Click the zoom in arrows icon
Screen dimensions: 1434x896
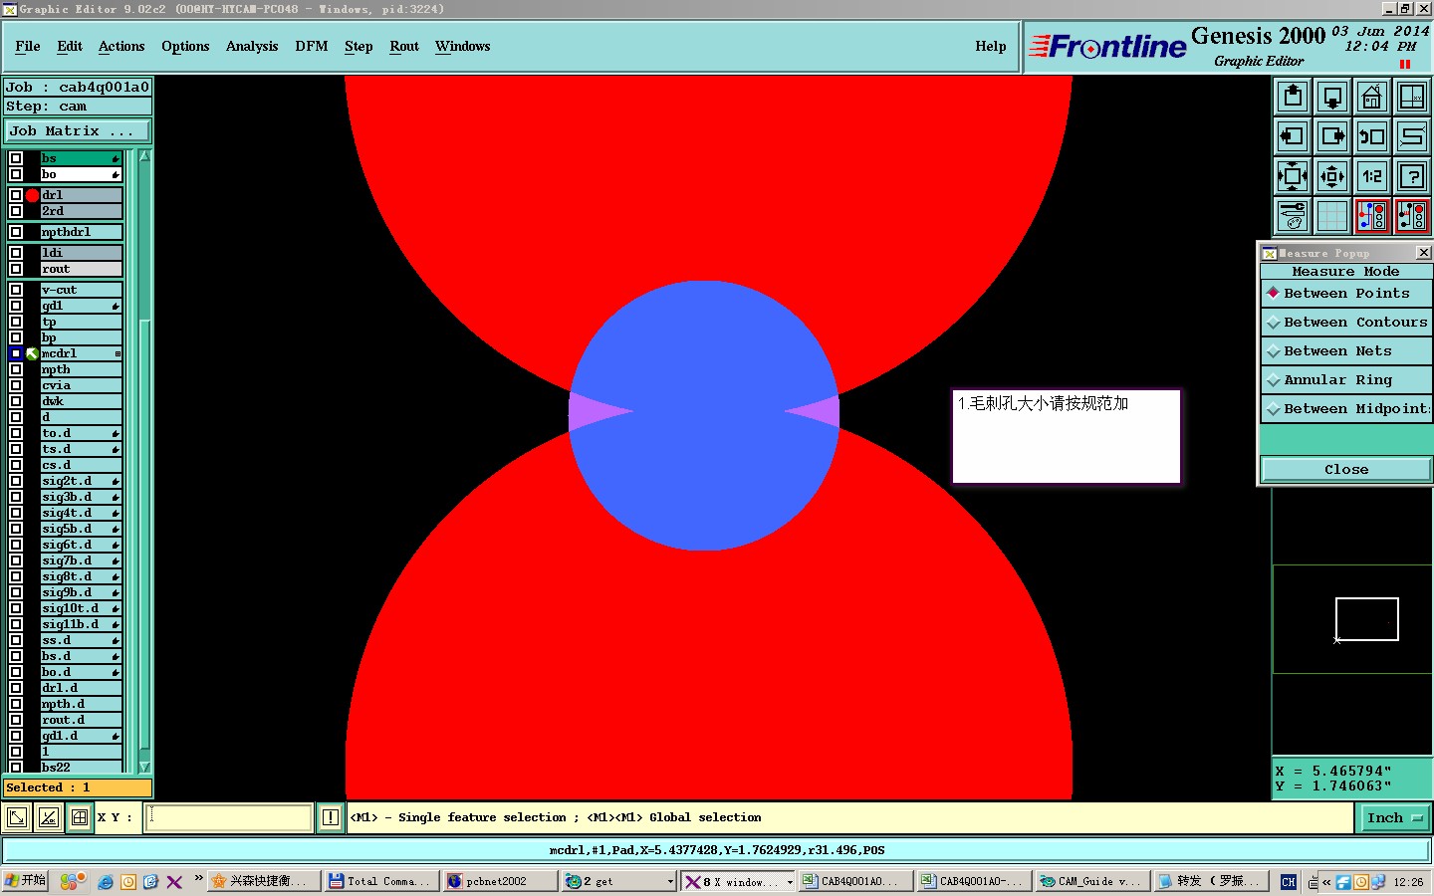tap(1293, 176)
